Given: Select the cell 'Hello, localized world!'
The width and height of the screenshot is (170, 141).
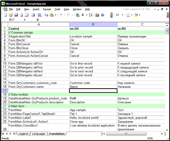Looking at the screenshot, I should [93, 118].
